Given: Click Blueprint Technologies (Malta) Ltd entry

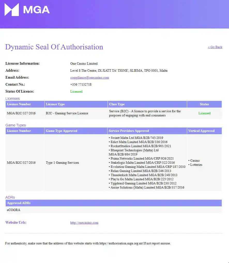Looking at the screenshot, I should click(x=134, y=152).
